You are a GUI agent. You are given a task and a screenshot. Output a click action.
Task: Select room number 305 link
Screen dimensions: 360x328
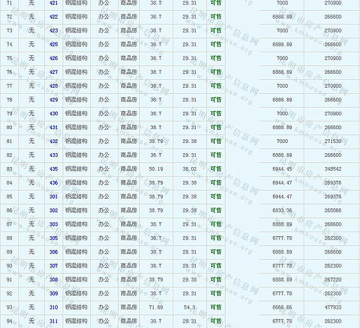[x=53, y=238]
